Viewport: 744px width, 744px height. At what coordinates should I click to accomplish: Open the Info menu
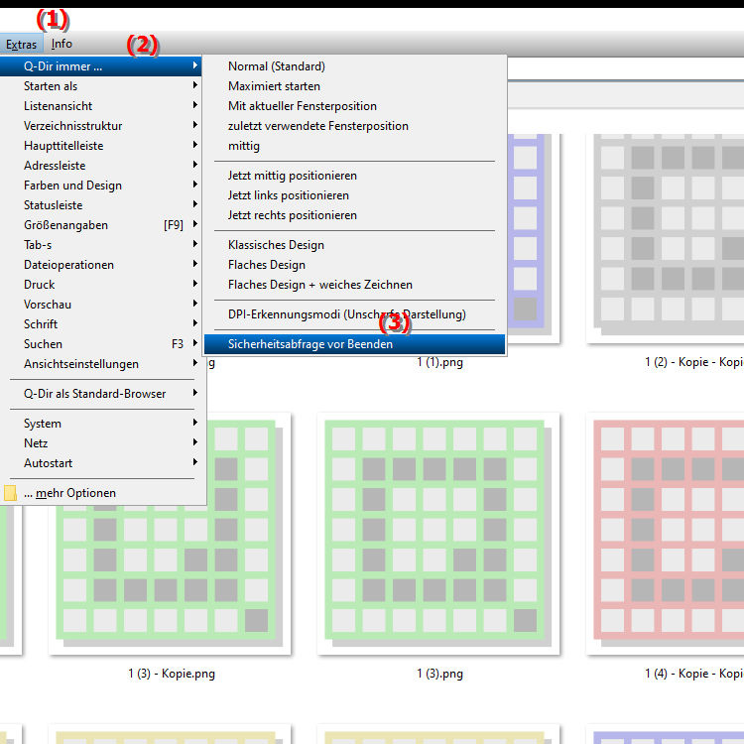[62, 44]
